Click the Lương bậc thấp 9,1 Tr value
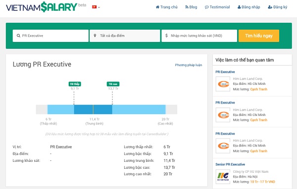Image resolution: width=297 pixels, height=189 pixels. coord(168,153)
